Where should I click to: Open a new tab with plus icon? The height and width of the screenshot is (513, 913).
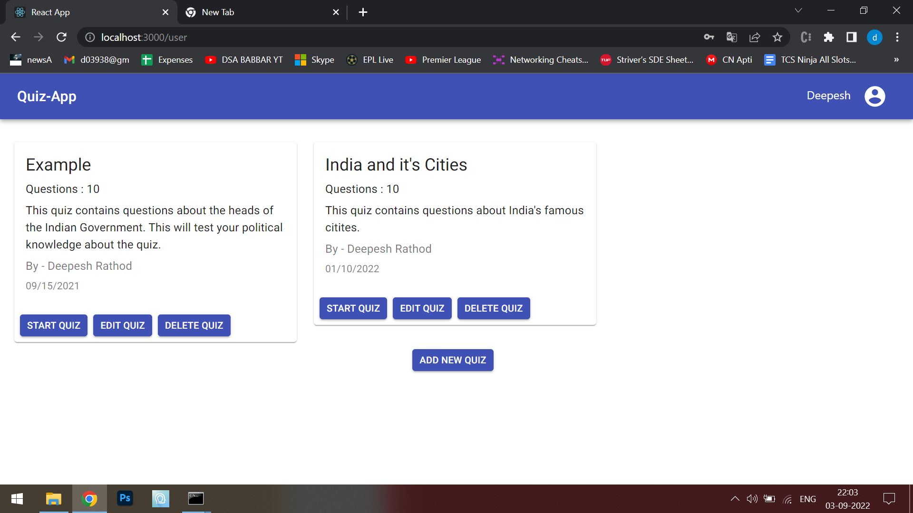pyautogui.click(x=363, y=12)
